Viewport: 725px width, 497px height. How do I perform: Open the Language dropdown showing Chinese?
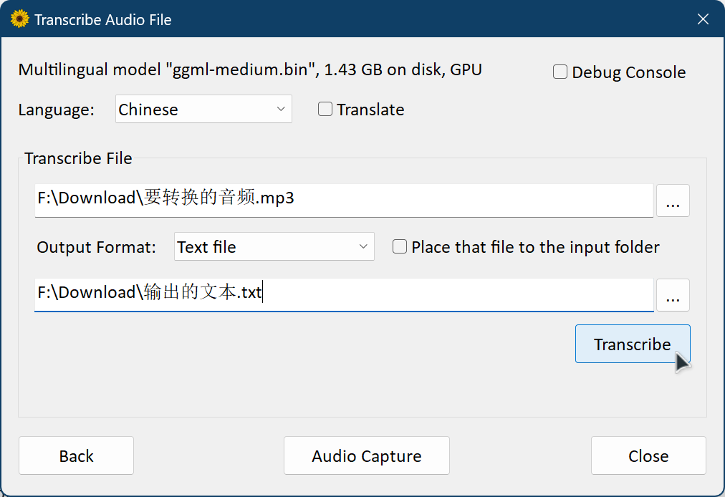(x=203, y=110)
